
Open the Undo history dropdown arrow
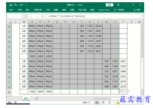(x=18, y=5)
